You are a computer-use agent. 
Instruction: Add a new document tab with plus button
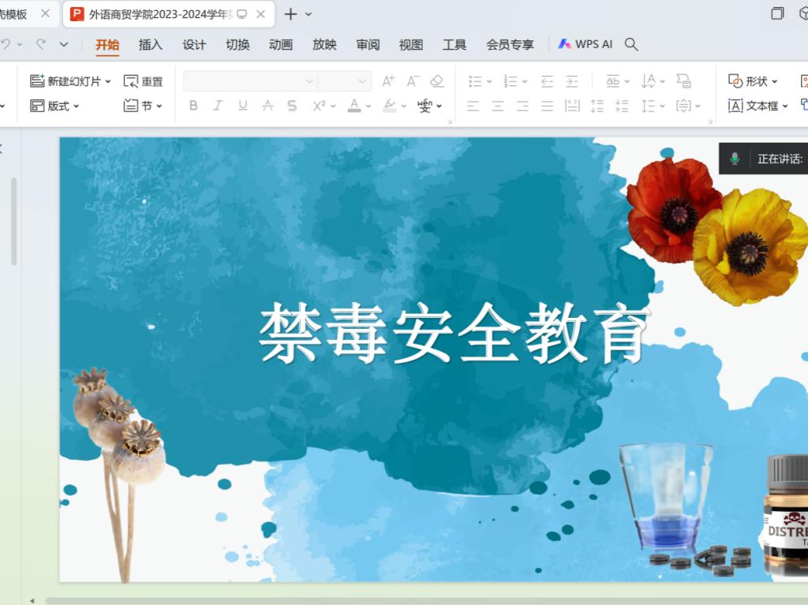(290, 14)
